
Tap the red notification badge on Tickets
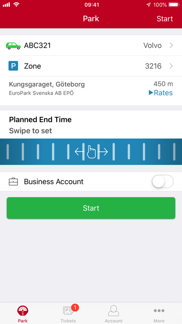click(x=75, y=308)
